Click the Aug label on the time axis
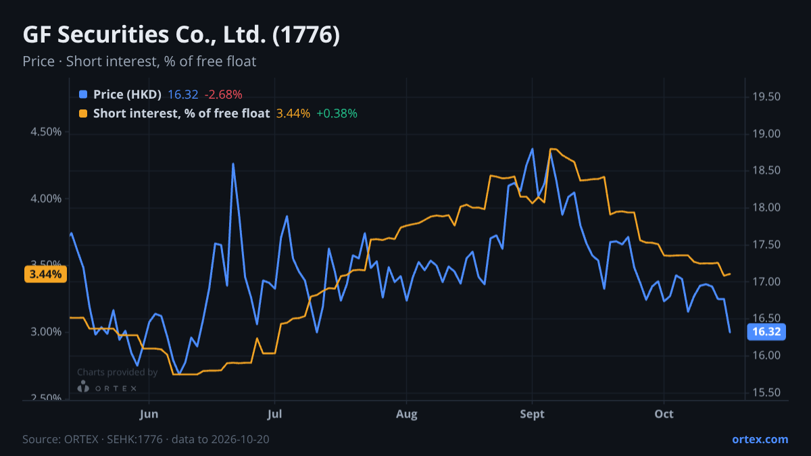Viewport: 811px width, 456px height. [406, 414]
